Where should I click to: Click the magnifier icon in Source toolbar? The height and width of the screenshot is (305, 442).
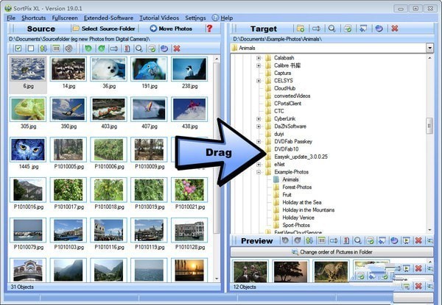click(139, 48)
